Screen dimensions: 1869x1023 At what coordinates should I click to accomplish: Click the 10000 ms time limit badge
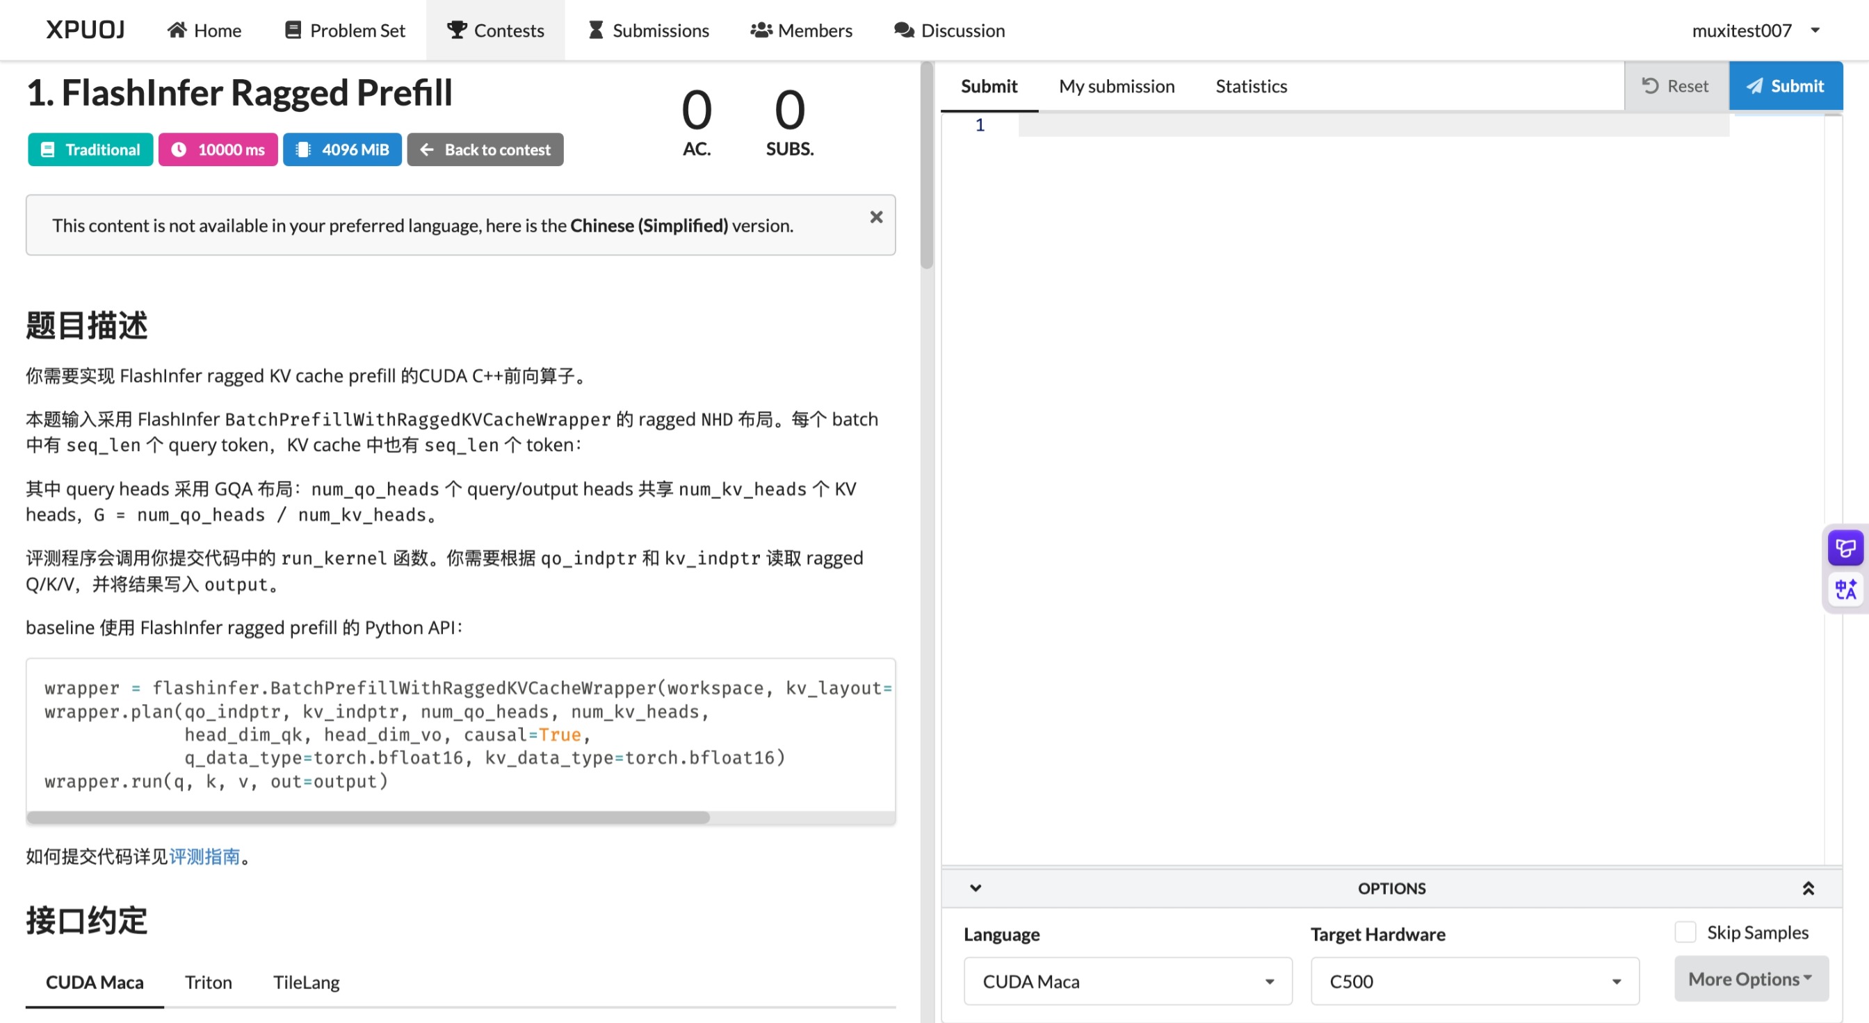pos(218,149)
